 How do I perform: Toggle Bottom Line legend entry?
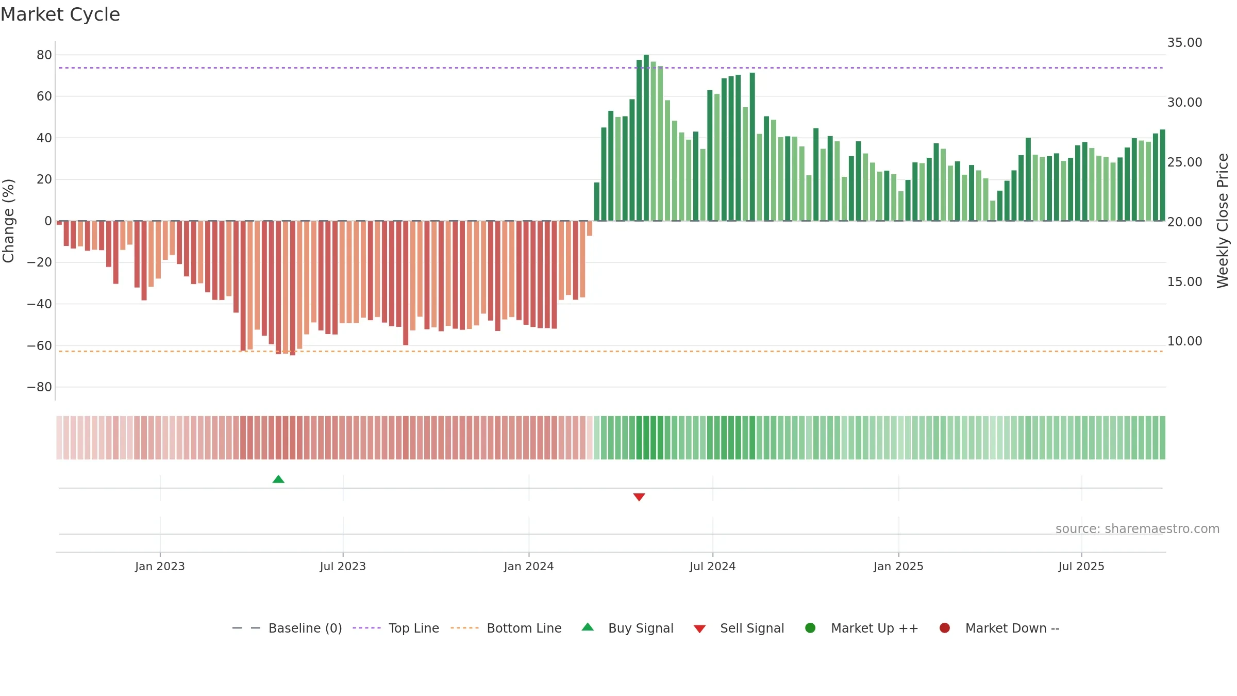[x=506, y=628]
